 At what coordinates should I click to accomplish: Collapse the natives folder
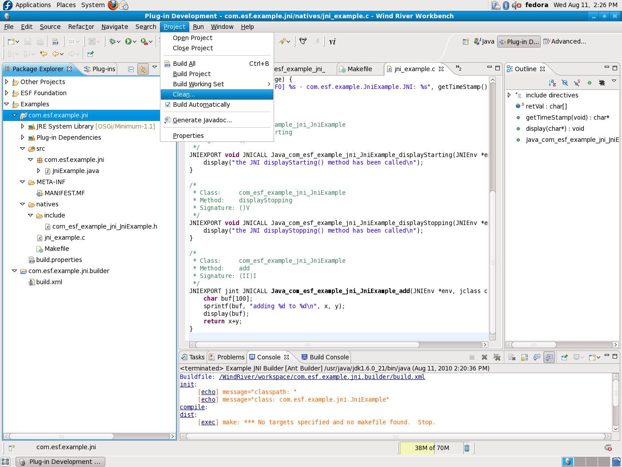(23, 204)
